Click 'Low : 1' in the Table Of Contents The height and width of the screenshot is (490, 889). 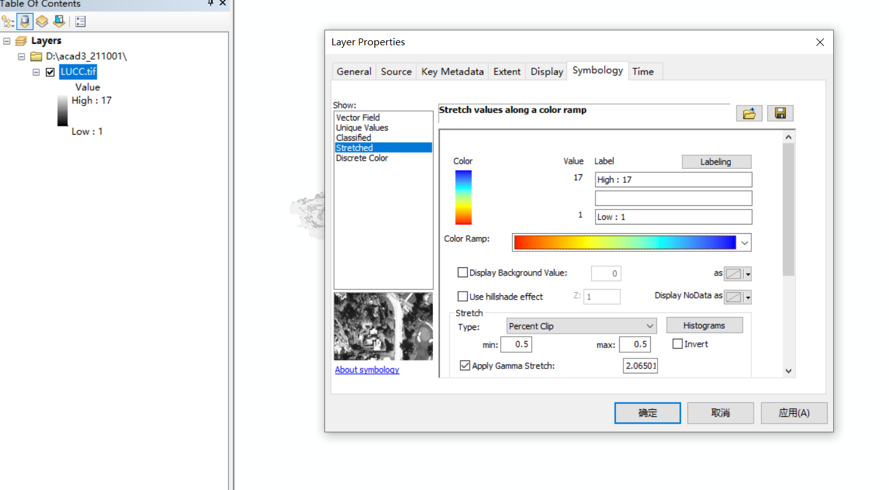point(87,131)
